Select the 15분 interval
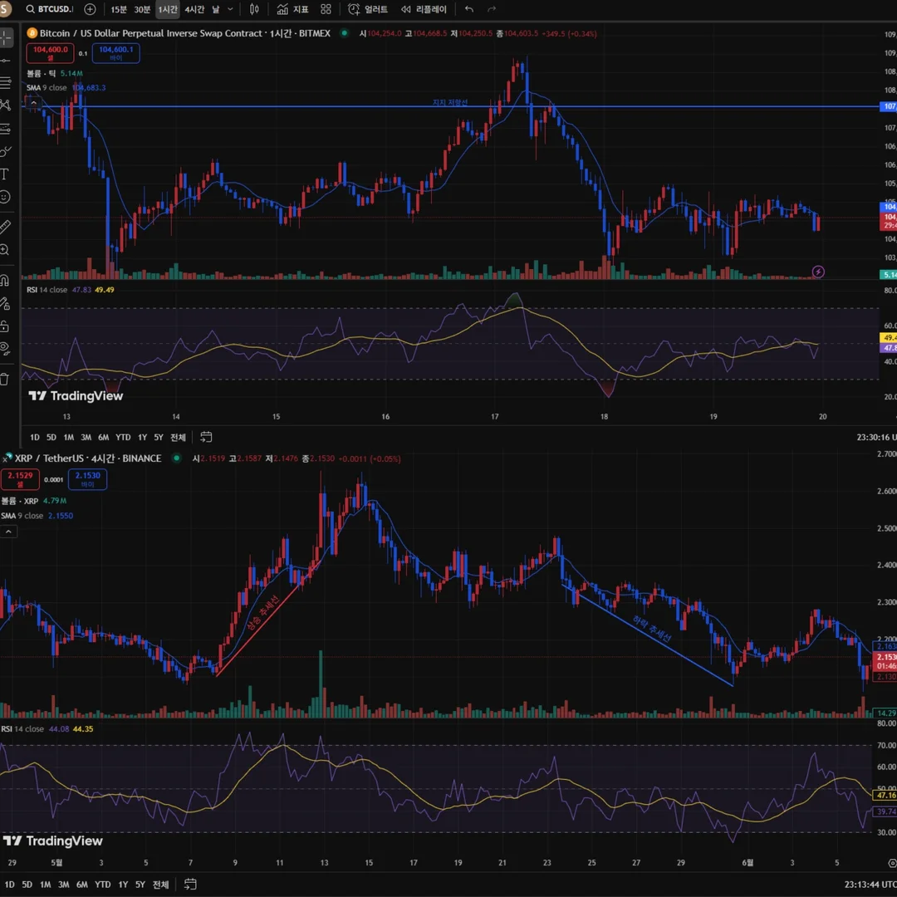The image size is (897, 897). coord(119,9)
